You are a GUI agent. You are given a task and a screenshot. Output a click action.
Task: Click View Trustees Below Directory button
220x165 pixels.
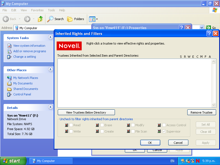coord(86,112)
